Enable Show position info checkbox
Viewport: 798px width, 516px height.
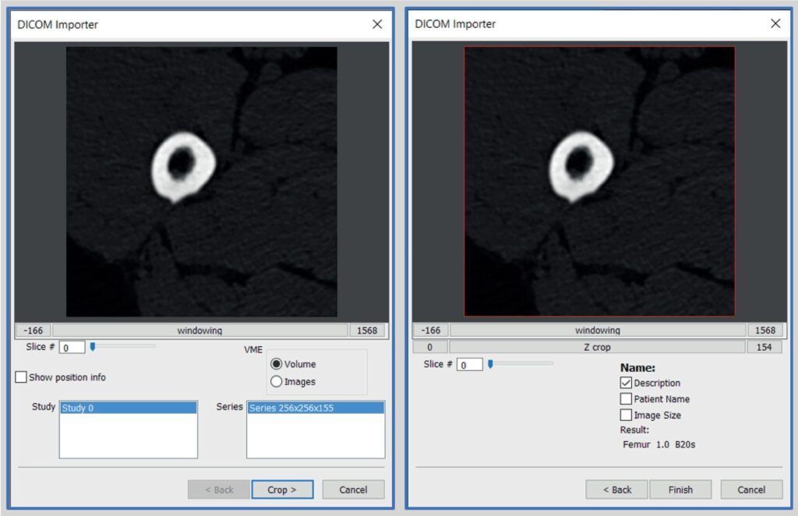pyautogui.click(x=21, y=377)
